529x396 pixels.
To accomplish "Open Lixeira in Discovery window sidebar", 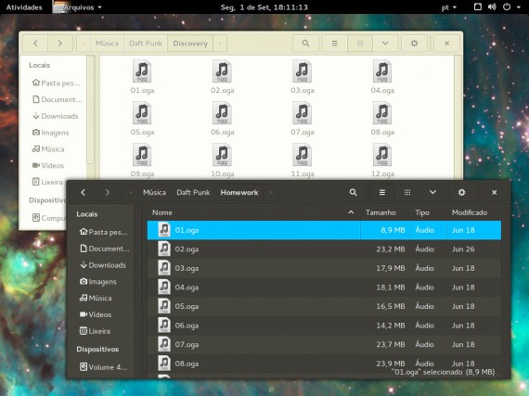I will point(47,182).
